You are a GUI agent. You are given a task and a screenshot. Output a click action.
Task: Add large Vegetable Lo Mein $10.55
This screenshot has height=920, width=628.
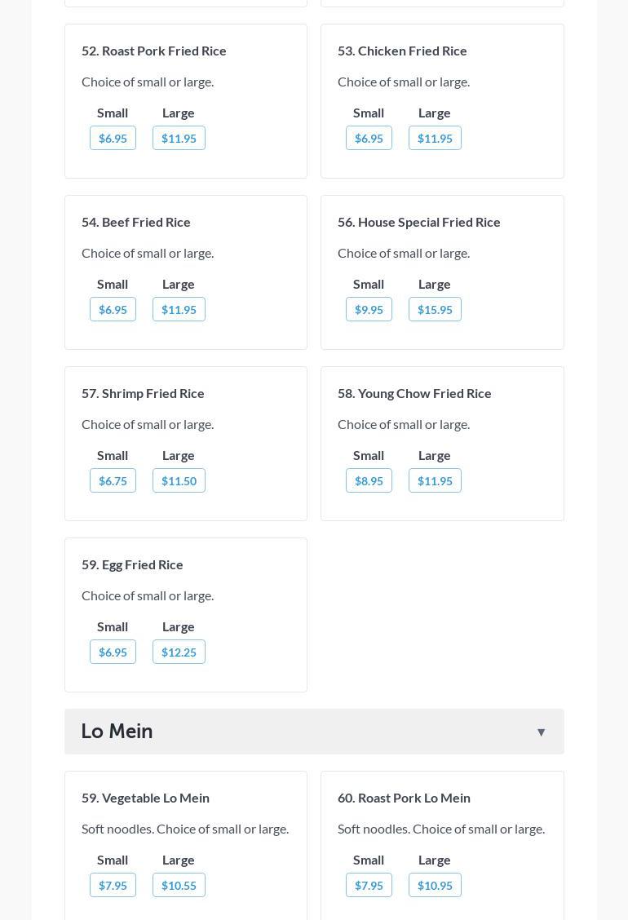179,886
